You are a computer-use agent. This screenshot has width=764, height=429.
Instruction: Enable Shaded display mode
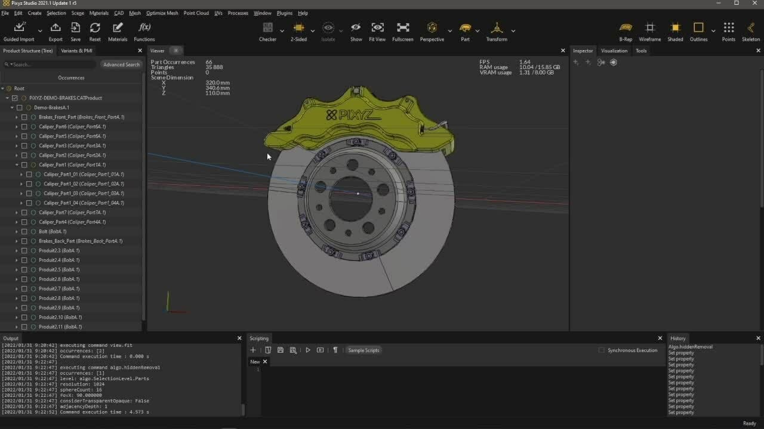(x=675, y=27)
